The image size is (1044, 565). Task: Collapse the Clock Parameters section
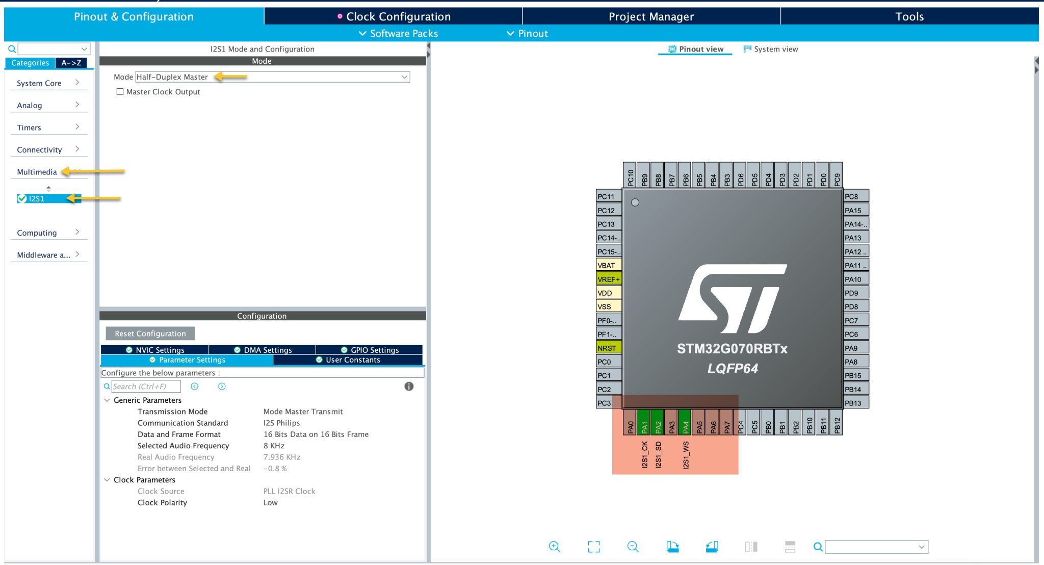[x=107, y=480]
